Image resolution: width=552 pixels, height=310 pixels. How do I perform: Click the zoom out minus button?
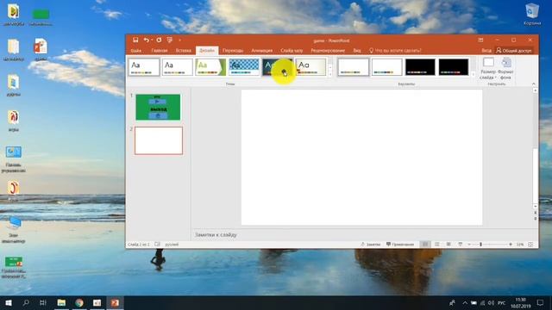click(469, 245)
